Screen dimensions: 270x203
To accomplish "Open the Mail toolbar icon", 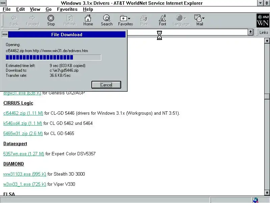I will point(198,18).
